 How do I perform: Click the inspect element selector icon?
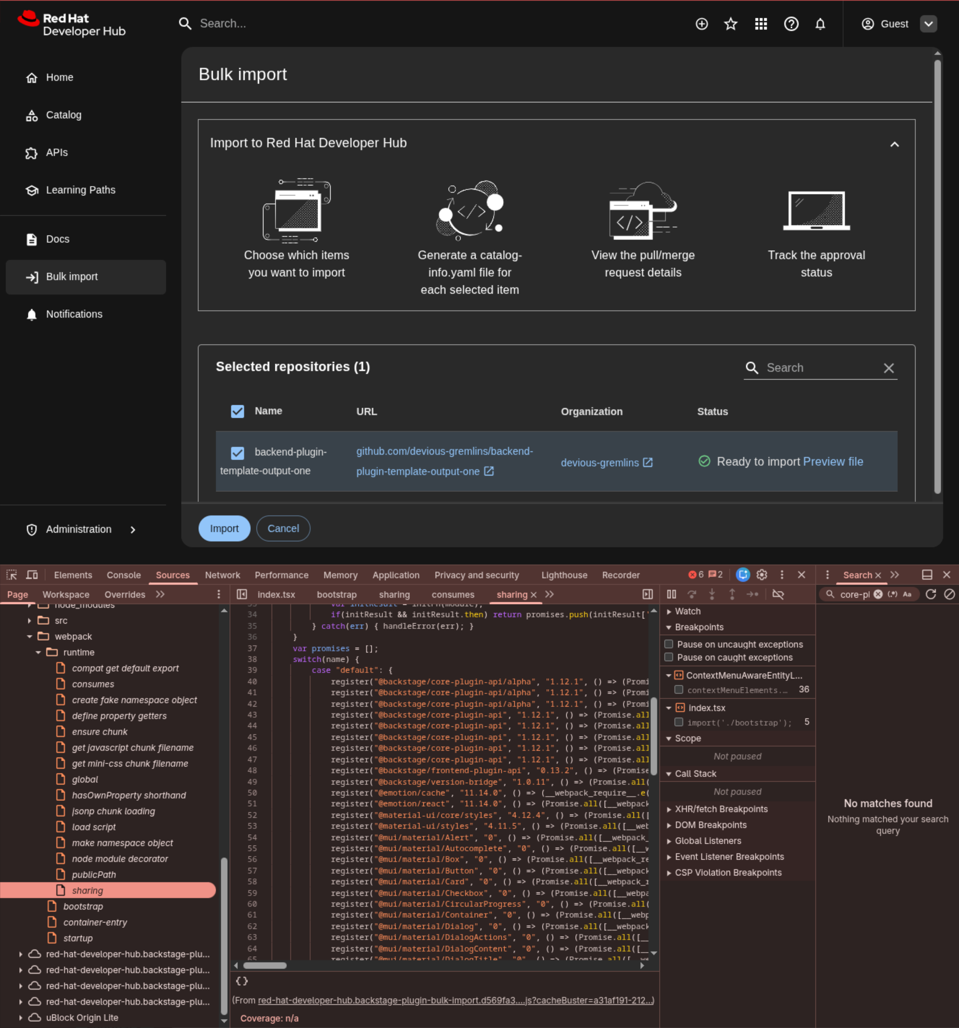tap(12, 575)
